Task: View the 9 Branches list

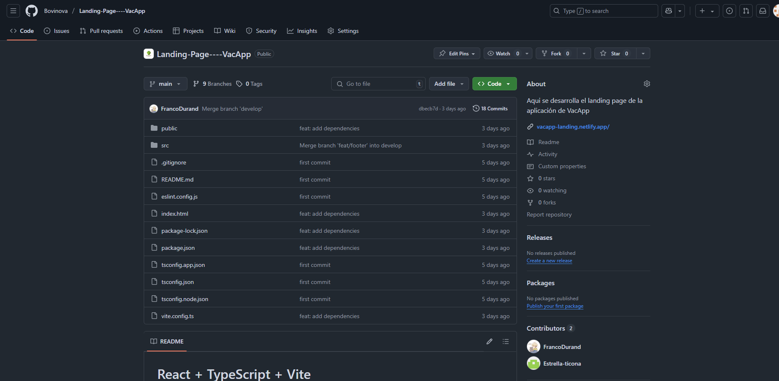Action: pyautogui.click(x=212, y=84)
